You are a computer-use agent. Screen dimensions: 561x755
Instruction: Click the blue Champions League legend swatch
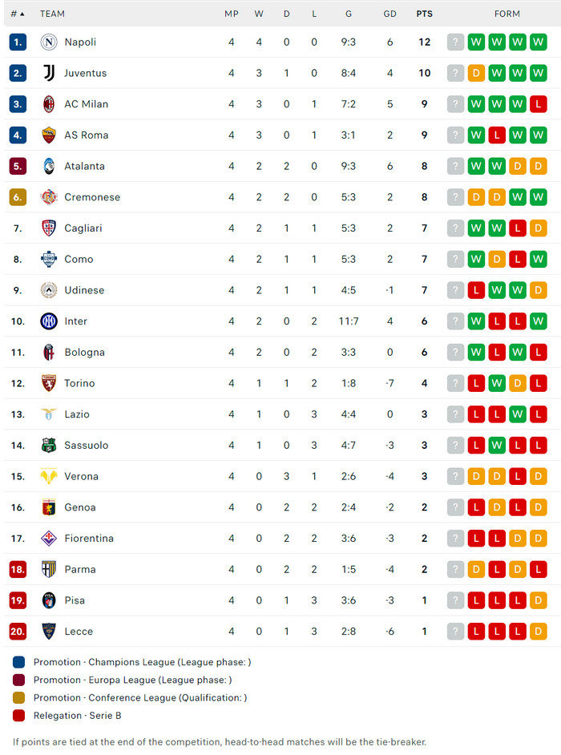[x=19, y=662]
